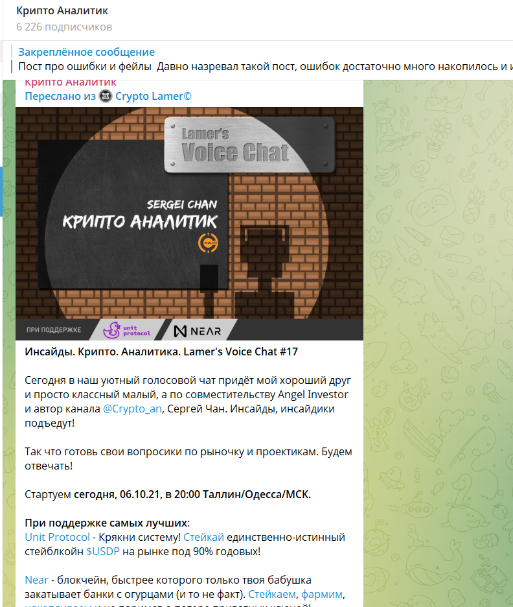Click the orange Analyst logo icon in the banner
513x607 pixels.
point(208,243)
